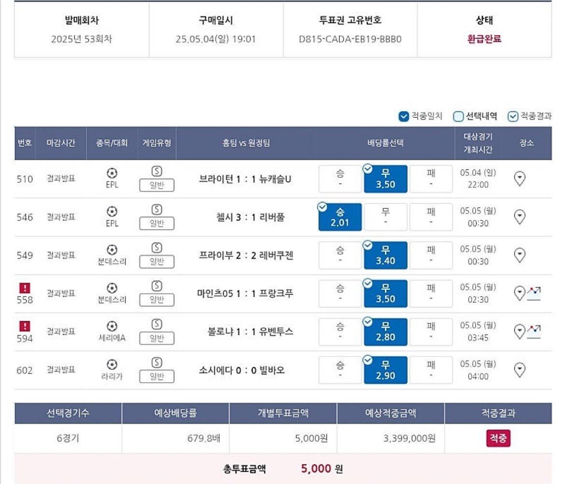Toggle the 적중결과 checkbox
The height and width of the screenshot is (484, 565).
coord(512,116)
